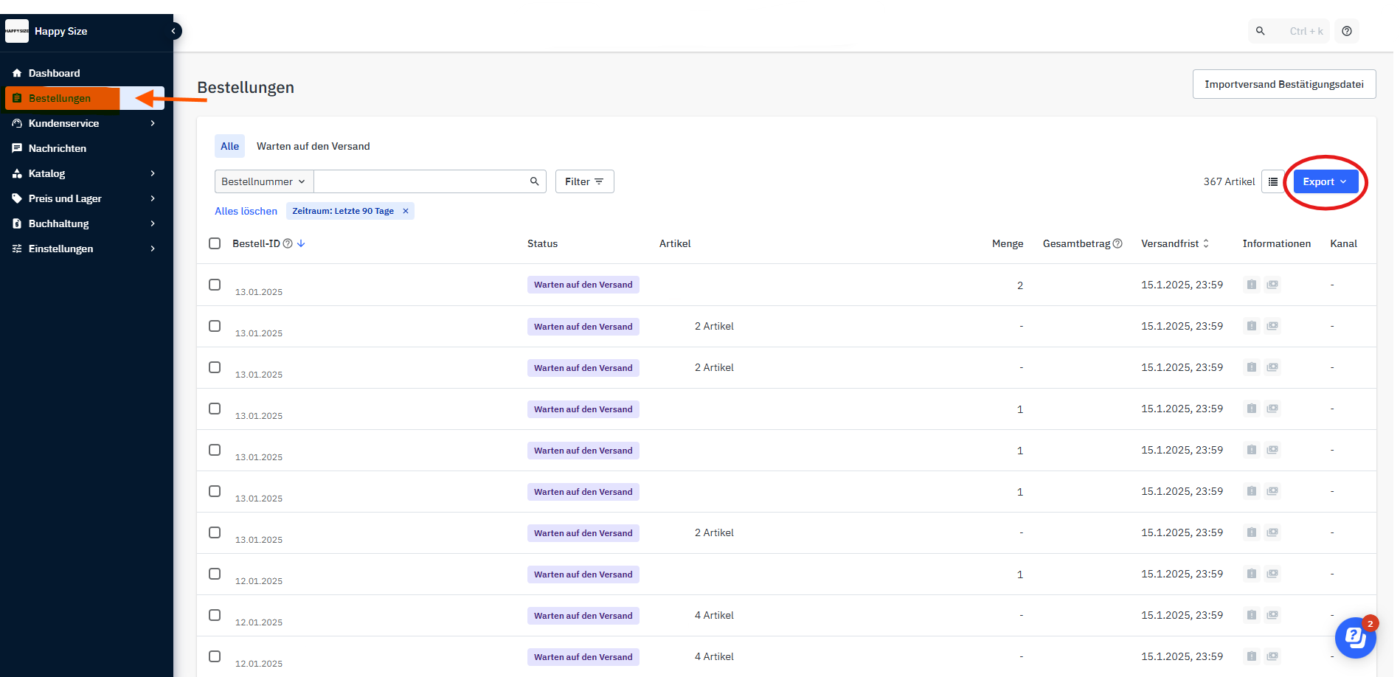
Task: Click the list view icon beside Export
Action: click(x=1273, y=182)
